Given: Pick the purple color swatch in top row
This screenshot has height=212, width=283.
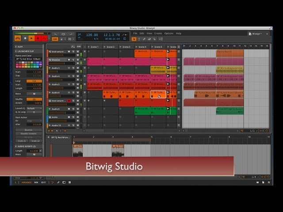Looking at the screenshot, I should [41, 63].
